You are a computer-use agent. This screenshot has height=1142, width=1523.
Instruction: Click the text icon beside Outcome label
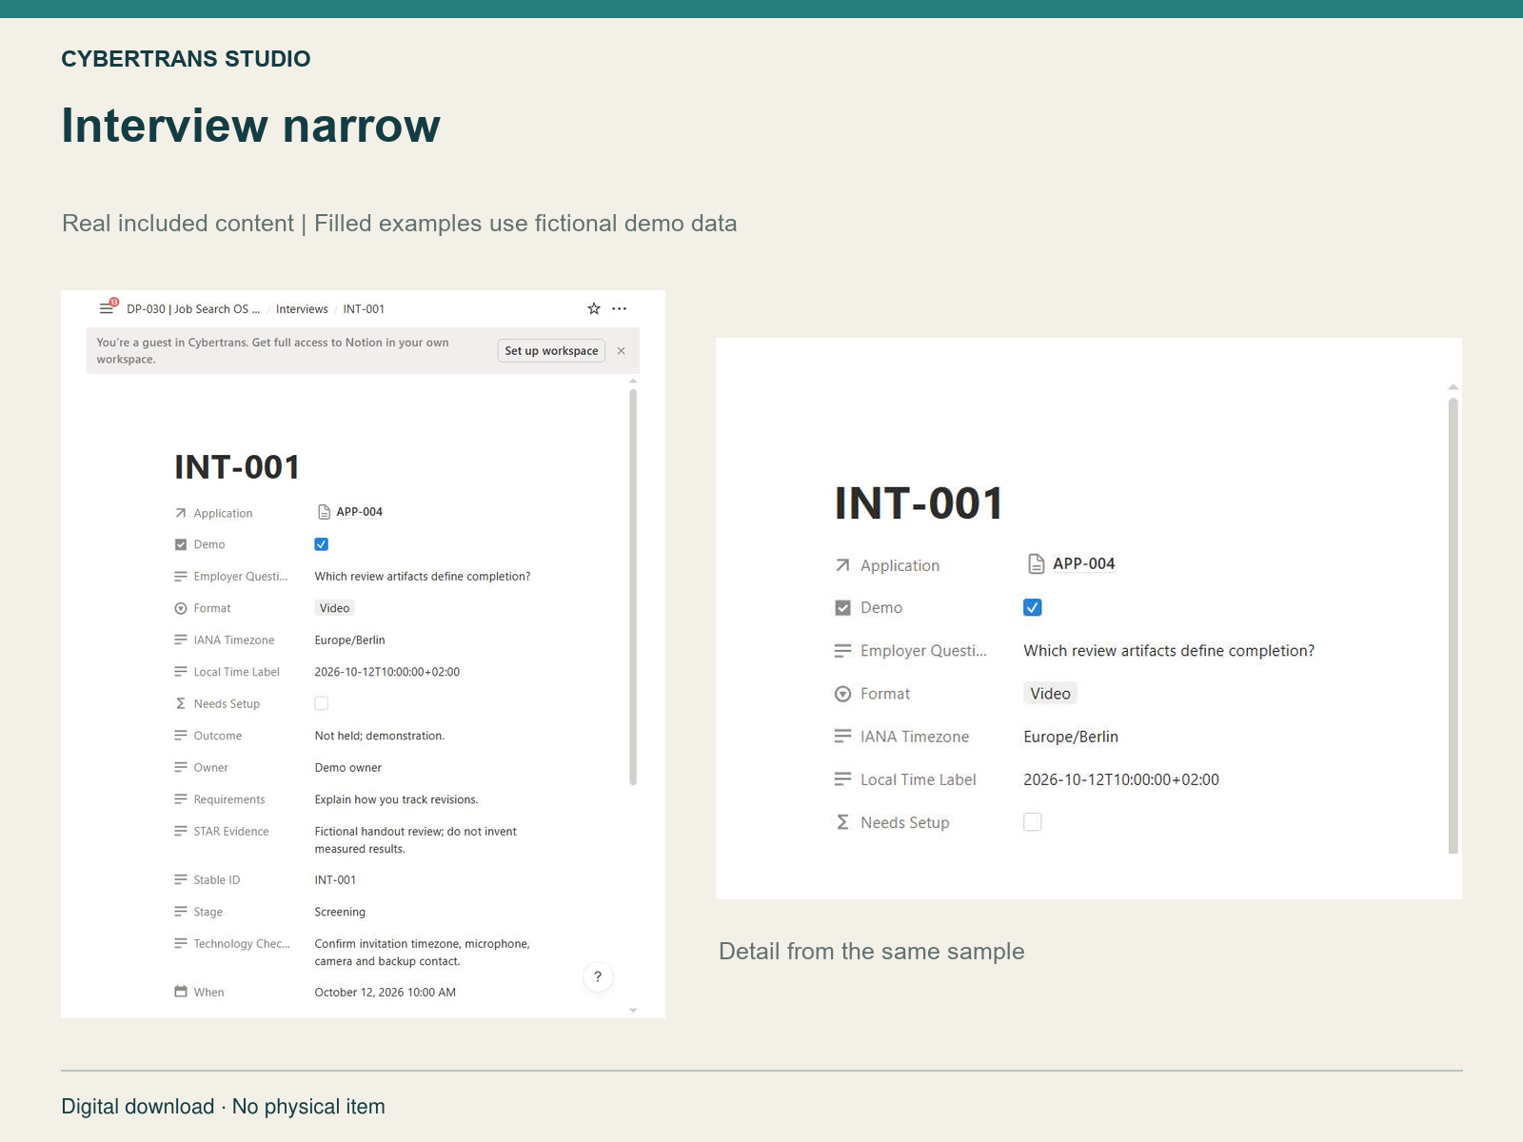(181, 736)
